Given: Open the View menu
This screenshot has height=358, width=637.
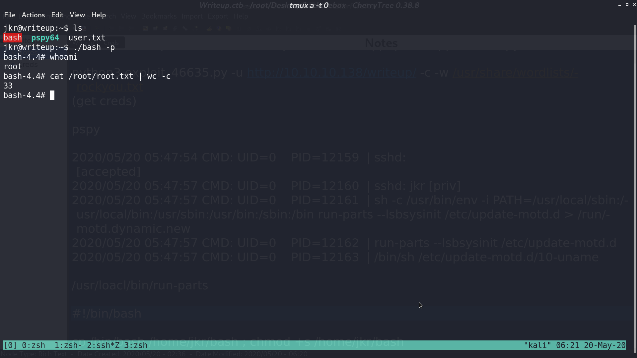Looking at the screenshot, I should click(x=77, y=15).
